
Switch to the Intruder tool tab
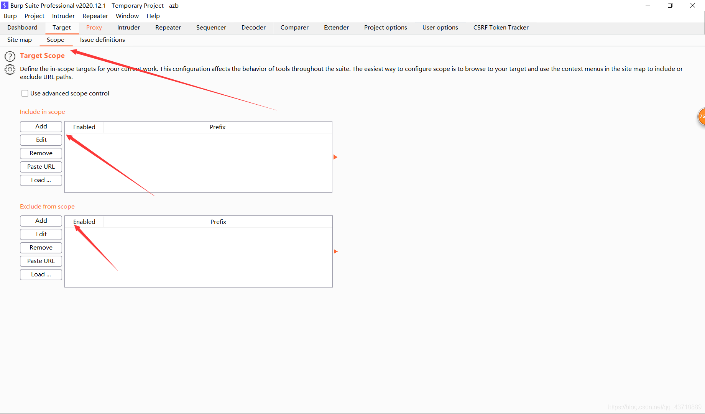click(x=128, y=28)
